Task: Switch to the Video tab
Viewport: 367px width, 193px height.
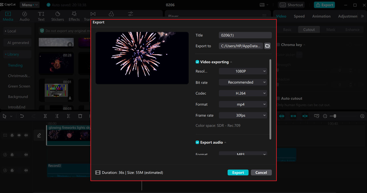Action: (x=281, y=16)
